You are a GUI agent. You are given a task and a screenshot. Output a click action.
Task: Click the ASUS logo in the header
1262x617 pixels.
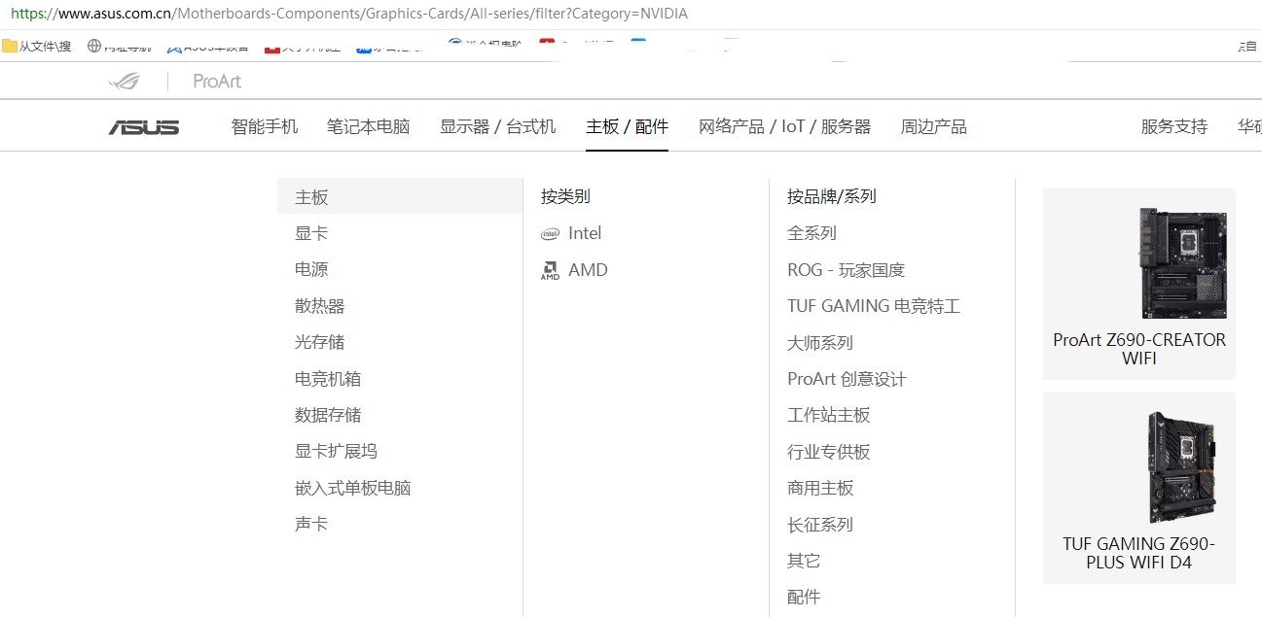pos(142,125)
